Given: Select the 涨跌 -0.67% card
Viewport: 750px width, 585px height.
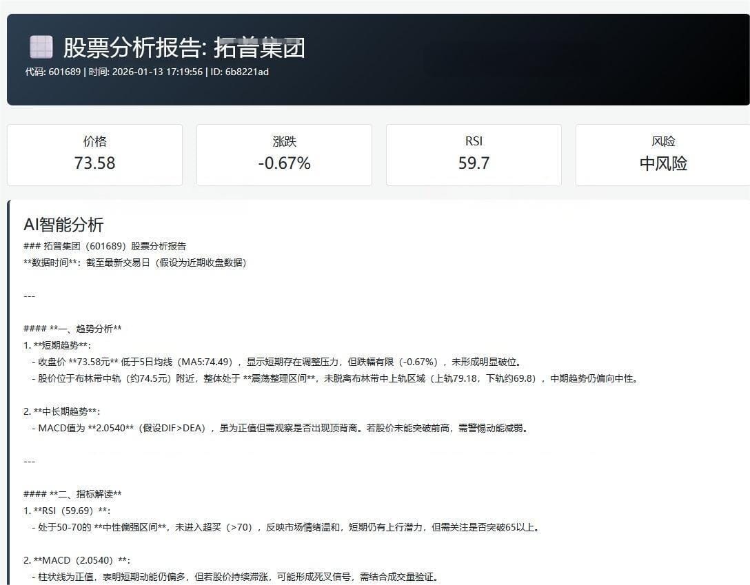Looking at the screenshot, I should click(x=284, y=155).
